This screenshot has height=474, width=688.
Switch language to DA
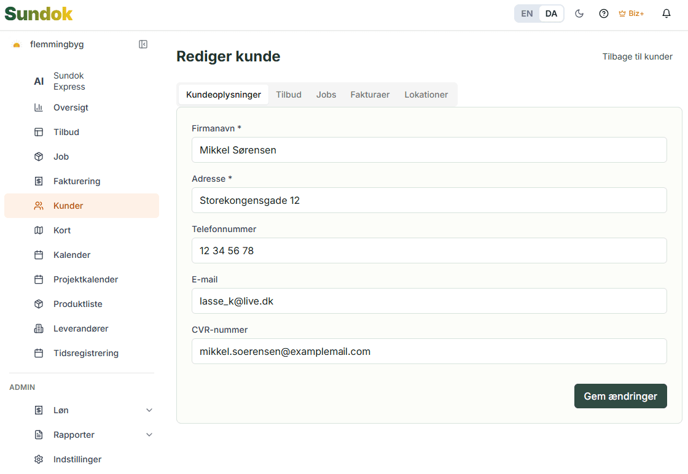pos(551,14)
